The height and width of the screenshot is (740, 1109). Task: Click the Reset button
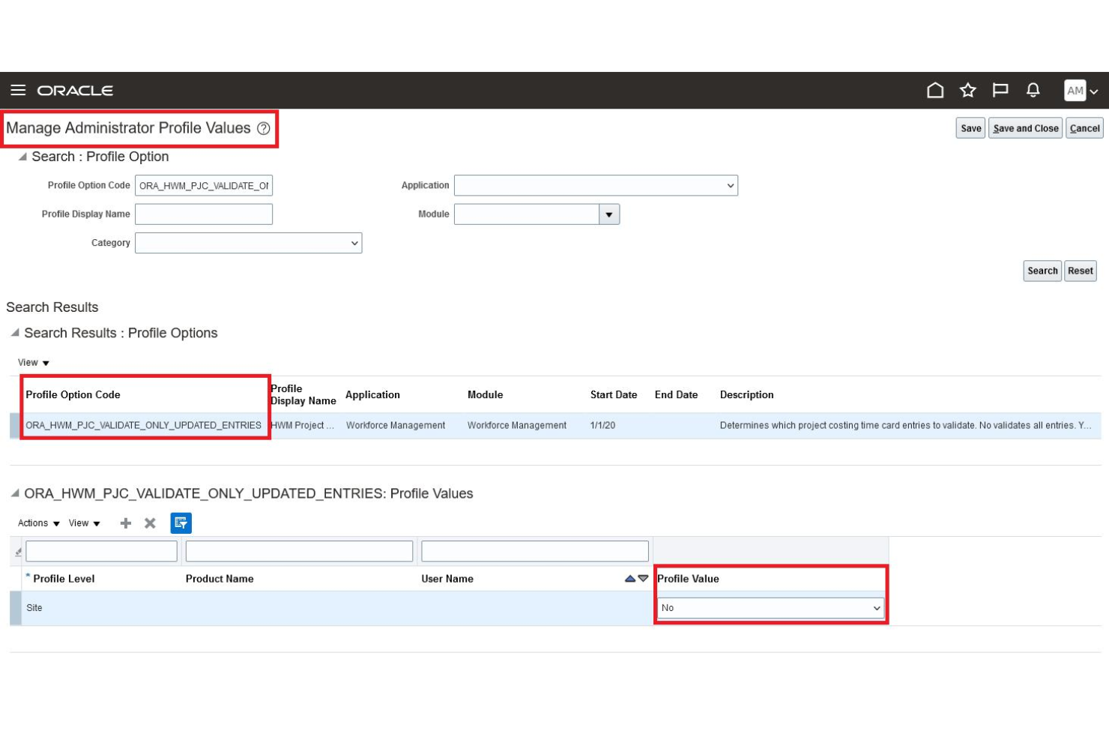[1081, 271]
